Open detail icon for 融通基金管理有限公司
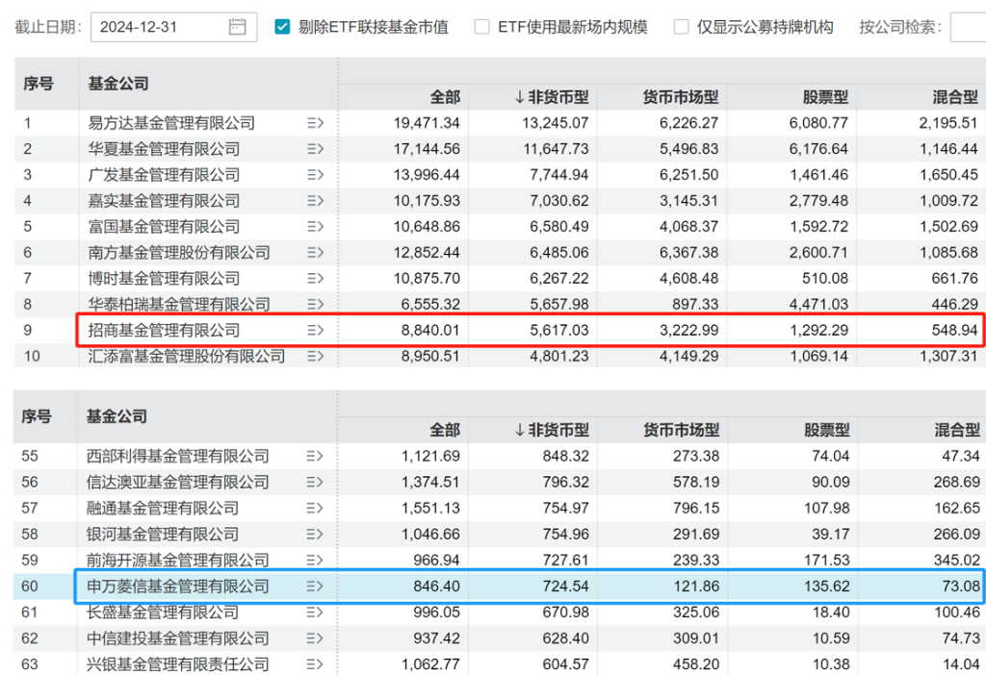The height and width of the screenshot is (675, 986). pos(315,508)
